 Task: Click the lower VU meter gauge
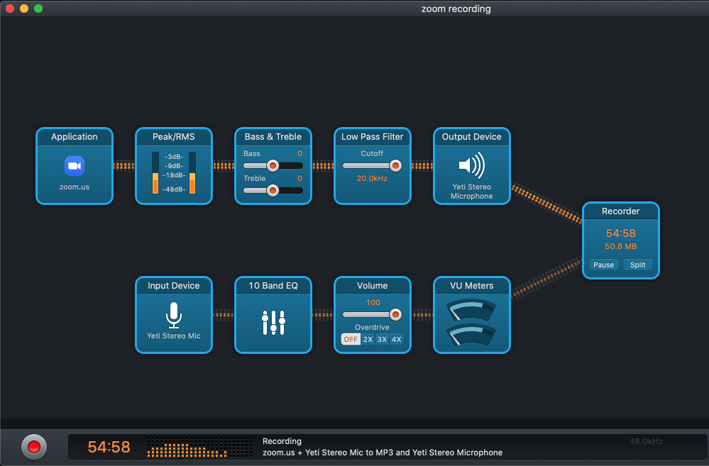point(471,335)
